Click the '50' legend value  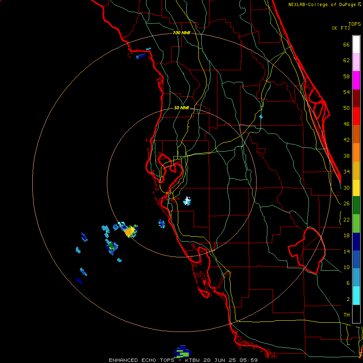coord(346,108)
